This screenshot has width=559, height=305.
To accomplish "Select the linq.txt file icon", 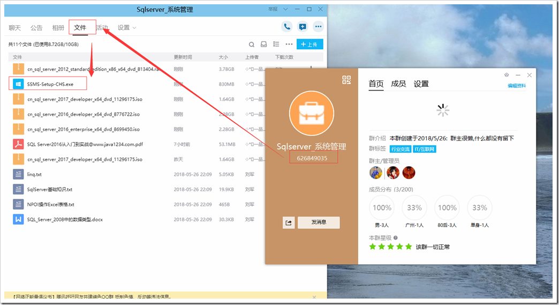I will [x=19, y=174].
